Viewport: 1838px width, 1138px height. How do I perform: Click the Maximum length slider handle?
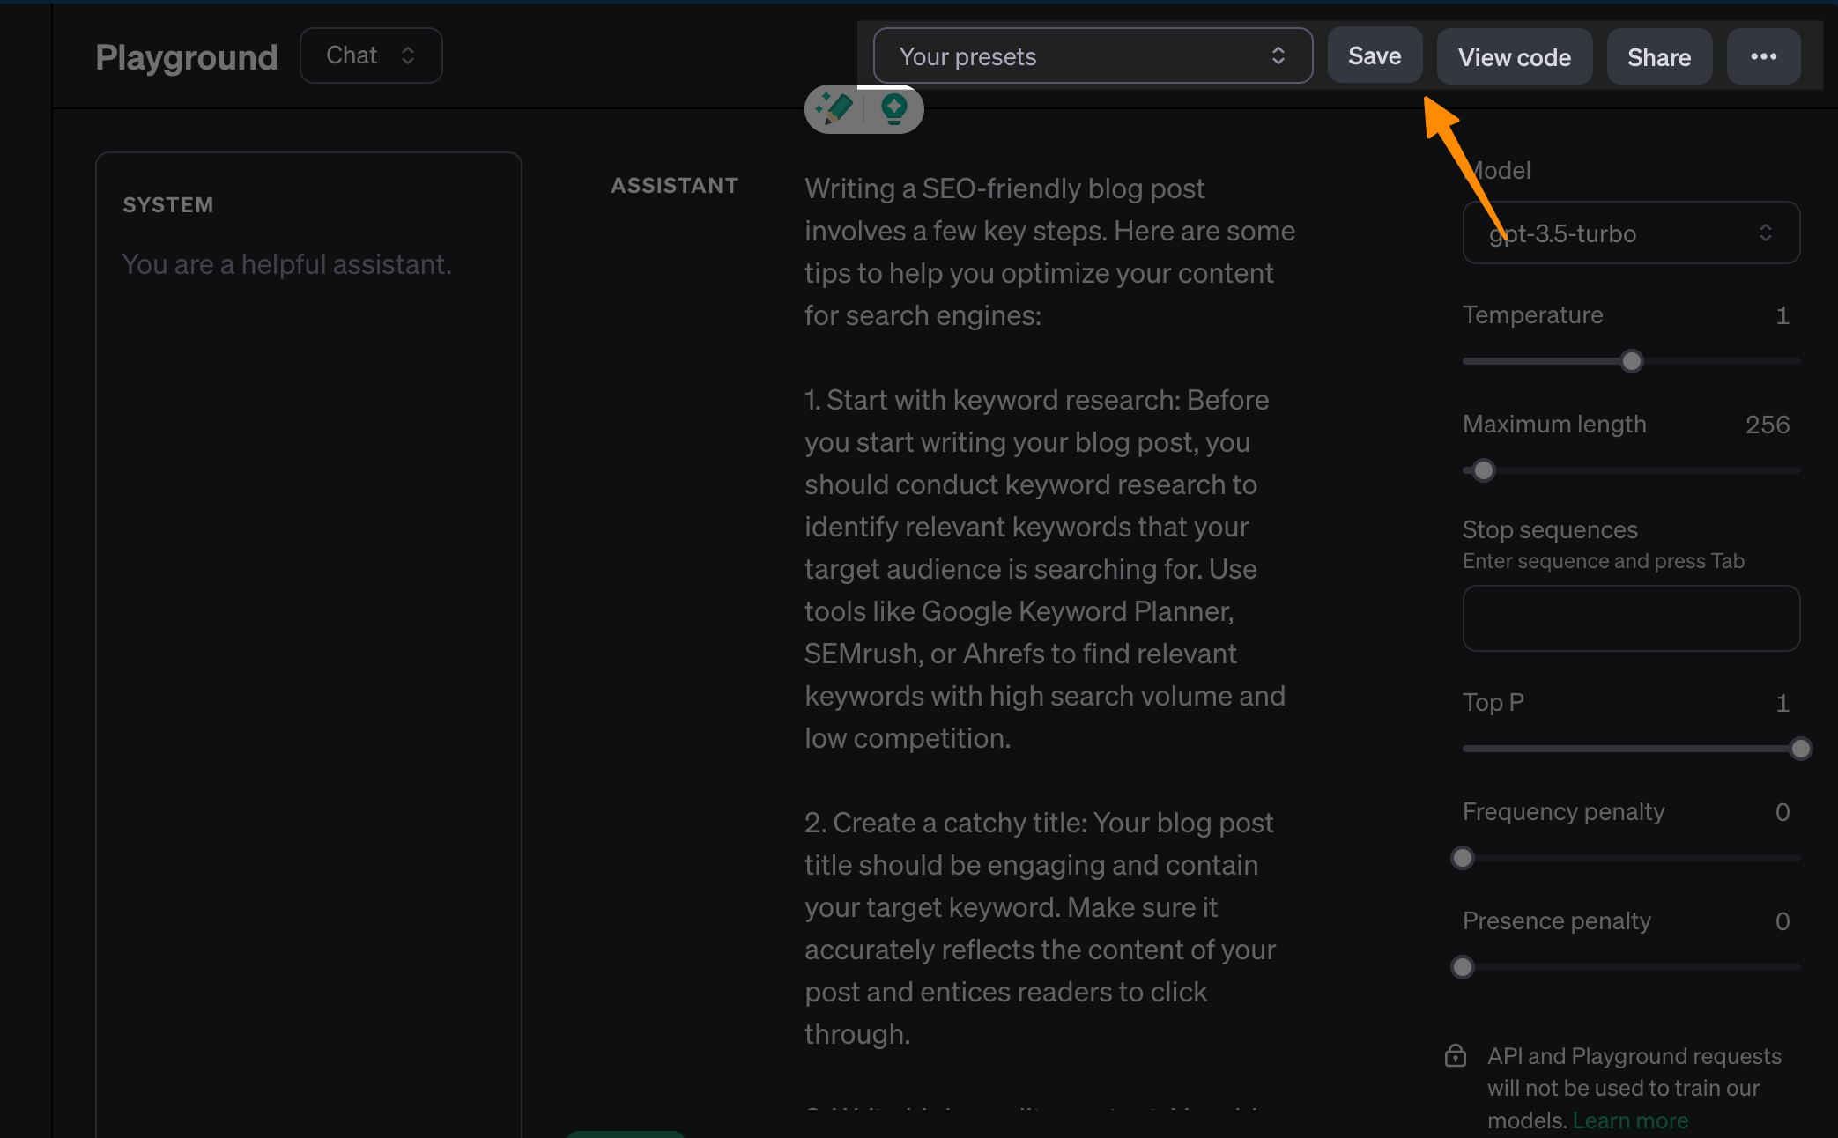(1484, 470)
